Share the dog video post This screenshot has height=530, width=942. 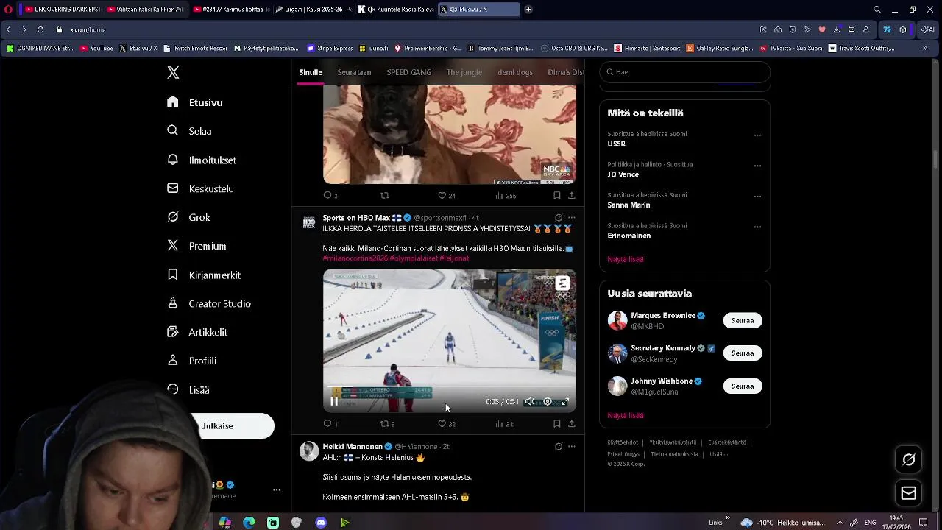click(572, 196)
